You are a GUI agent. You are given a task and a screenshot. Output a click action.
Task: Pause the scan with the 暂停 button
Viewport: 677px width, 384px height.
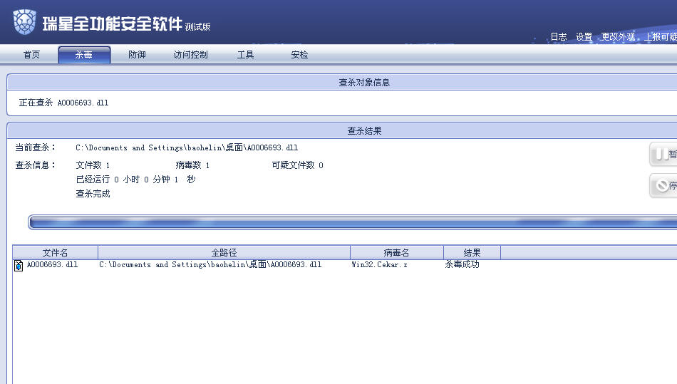[x=663, y=154]
